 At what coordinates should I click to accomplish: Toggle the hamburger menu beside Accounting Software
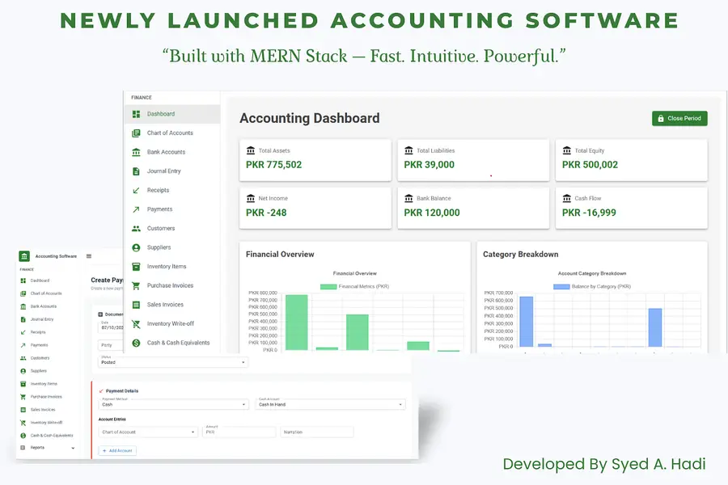pos(89,256)
